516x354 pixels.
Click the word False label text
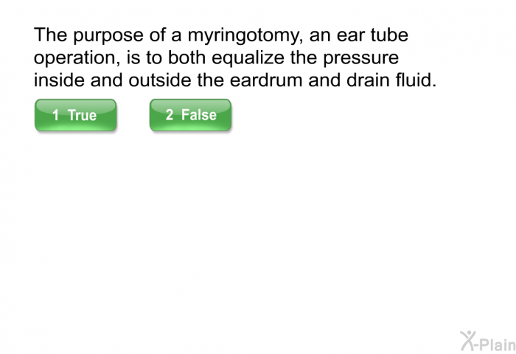tap(199, 114)
